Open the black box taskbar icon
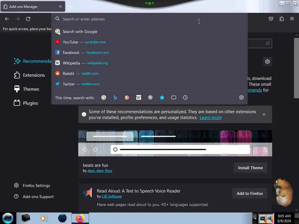This screenshot has width=299, height=224. pos(26,218)
